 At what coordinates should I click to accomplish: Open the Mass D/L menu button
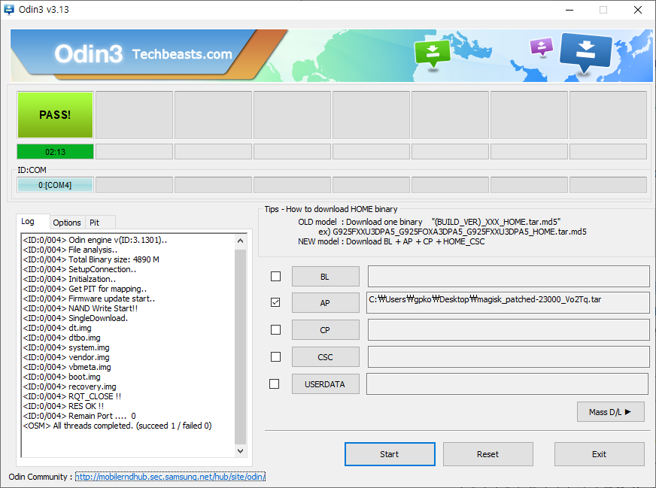[610, 412]
